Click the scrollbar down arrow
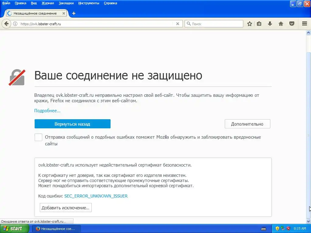Screen dimensions: 311x233 click(x=309, y=221)
